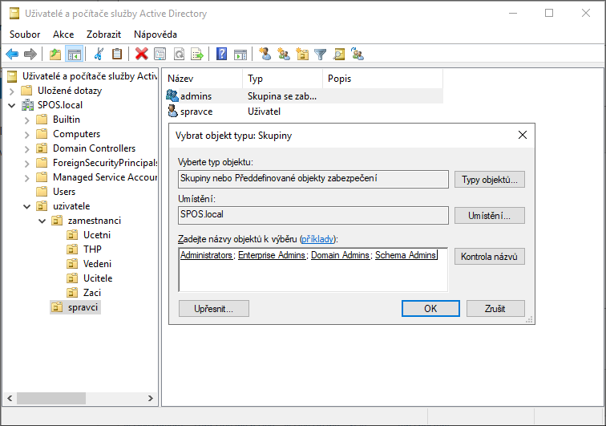Viewport: 606px width, 426px height.
Task: Open the Help question mark icon
Action: pos(220,55)
